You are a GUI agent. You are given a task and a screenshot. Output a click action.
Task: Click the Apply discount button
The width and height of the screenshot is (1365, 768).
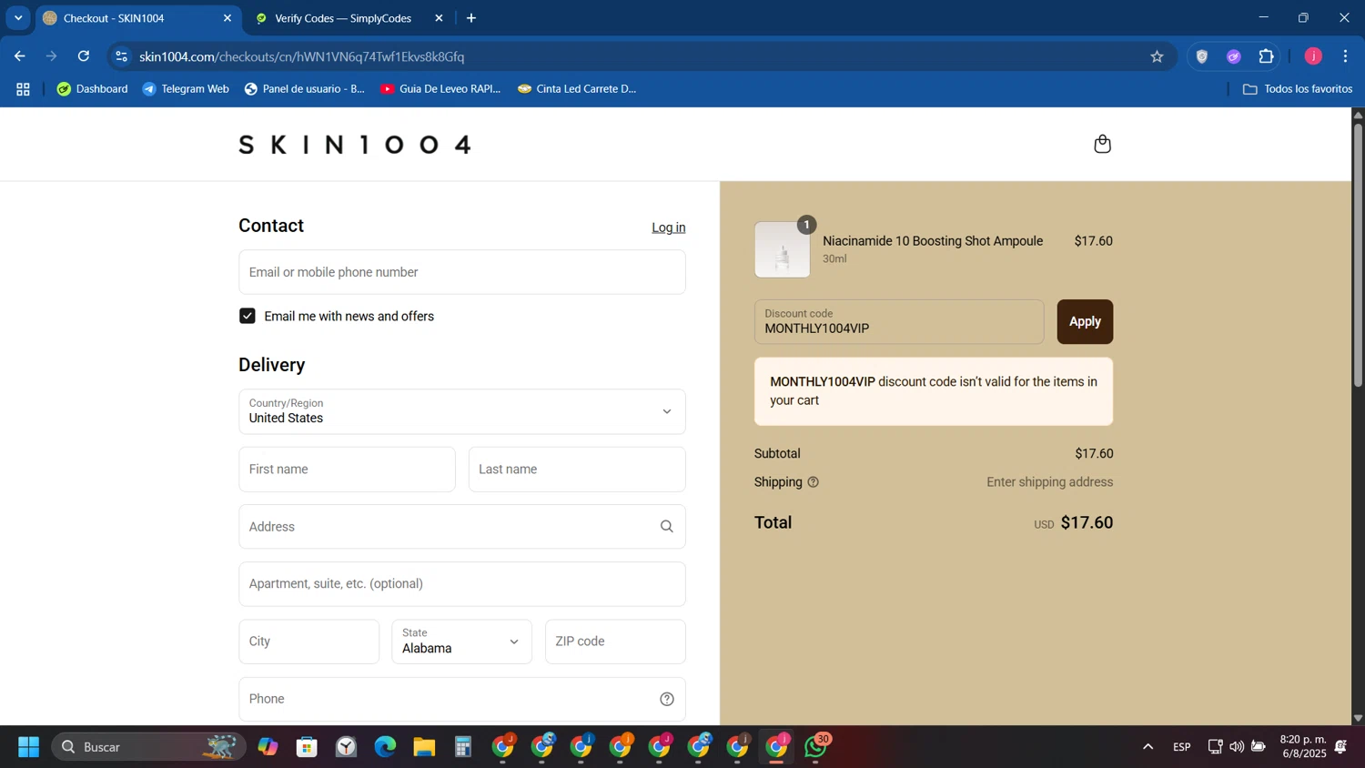[1085, 321]
